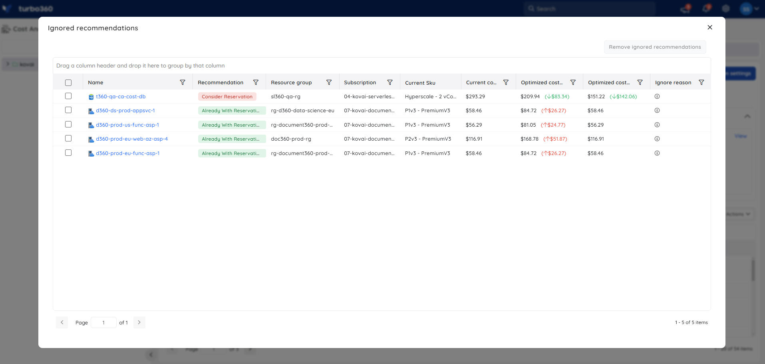The width and height of the screenshot is (765, 364).
Task: Sort by the Recommendation column header
Action: 221,82
